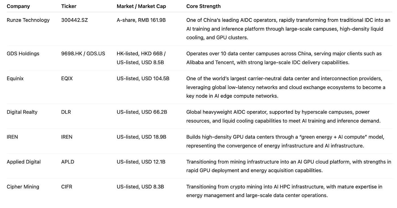This screenshot has height=208, width=397.
Task: Click the Market / Market Cap header
Action: (x=141, y=6)
